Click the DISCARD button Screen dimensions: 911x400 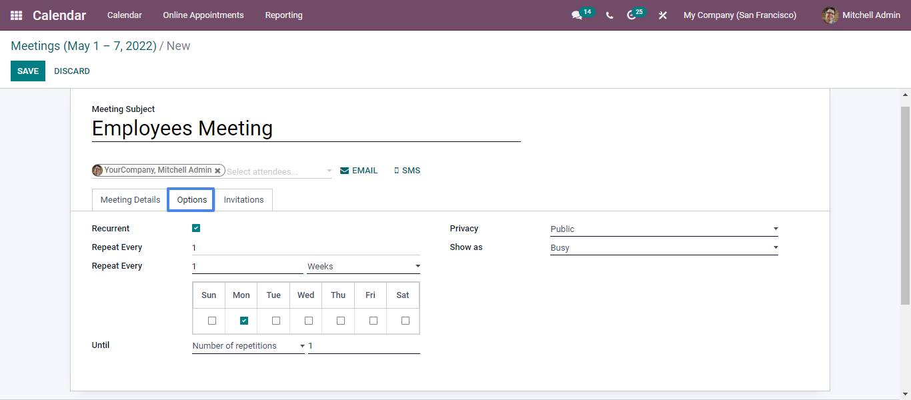pyautogui.click(x=72, y=71)
